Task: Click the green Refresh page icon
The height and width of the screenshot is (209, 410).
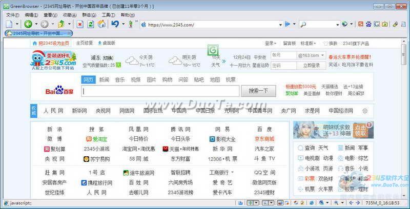Action: coord(91,24)
